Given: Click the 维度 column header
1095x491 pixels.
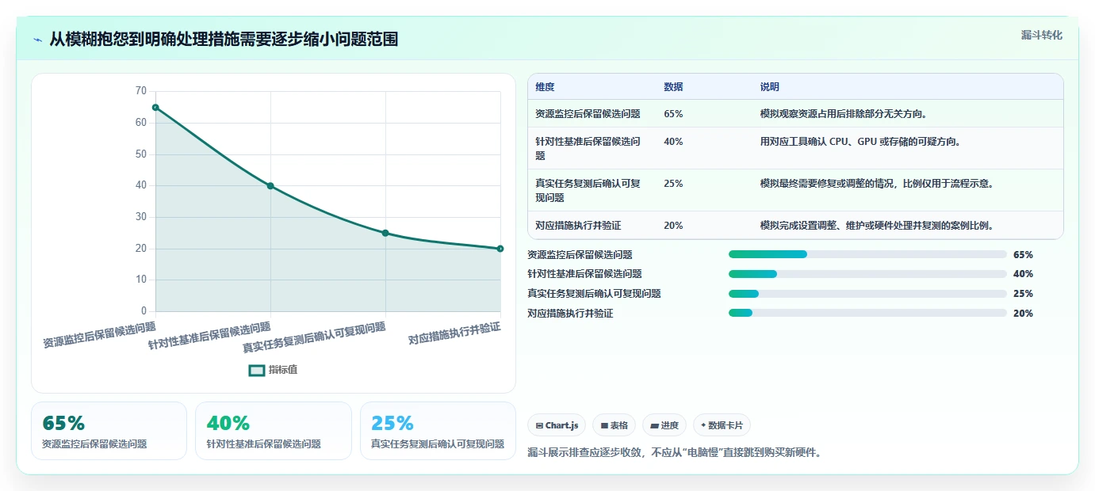Looking at the screenshot, I should tap(546, 87).
